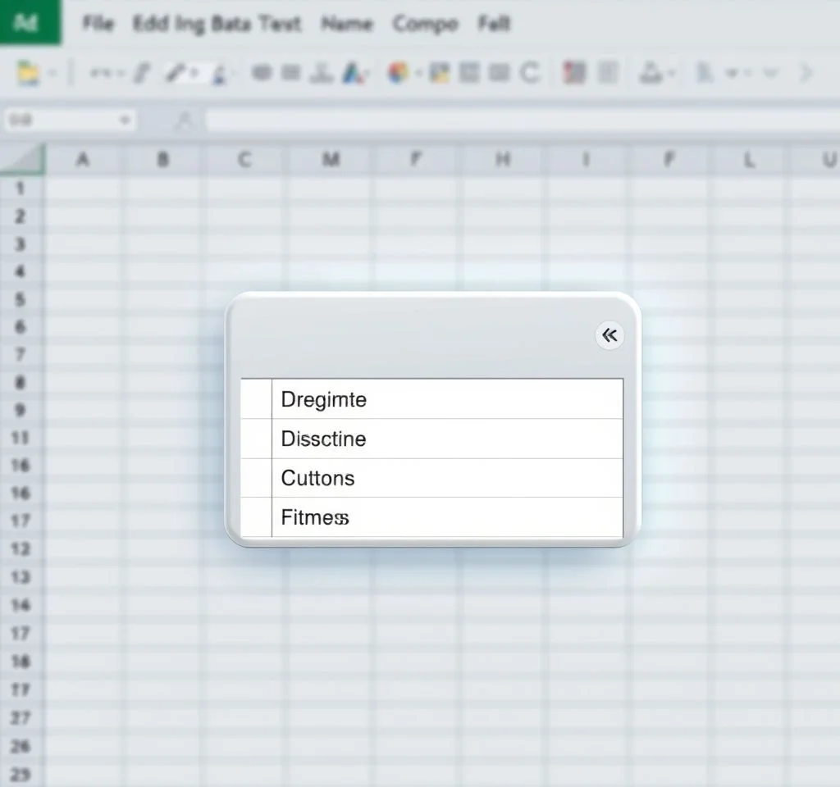Click the multicolored pie chart icon
This screenshot has height=787, width=840.
pyautogui.click(x=399, y=74)
